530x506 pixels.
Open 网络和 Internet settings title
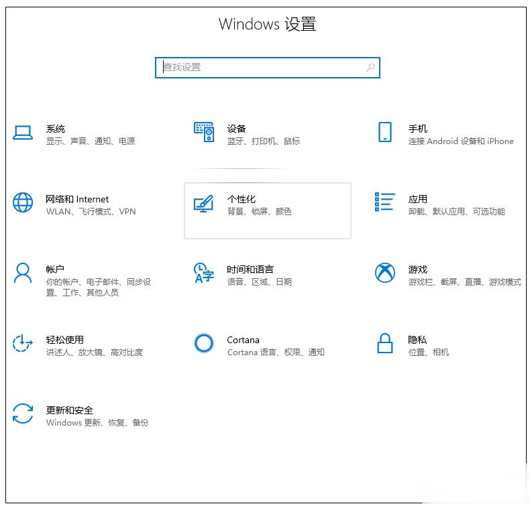tap(77, 199)
